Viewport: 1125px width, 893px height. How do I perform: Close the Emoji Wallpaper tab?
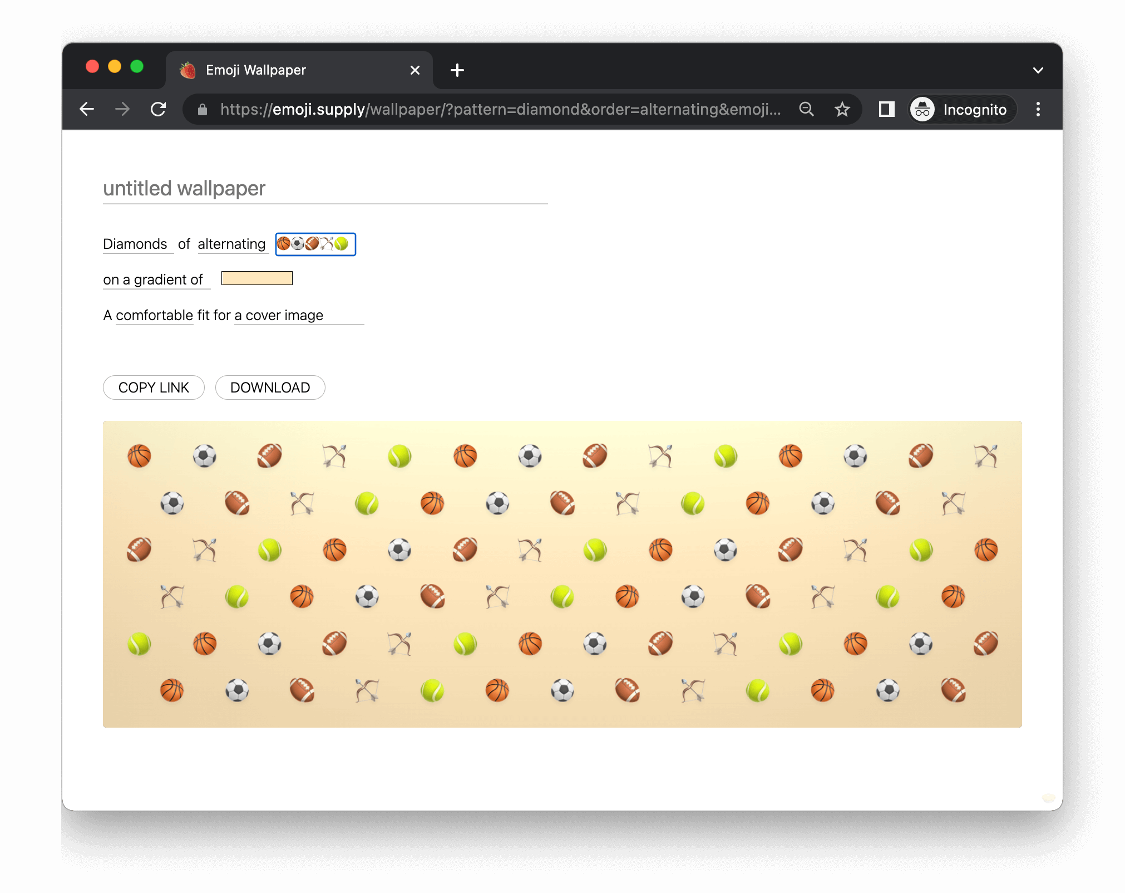click(x=415, y=70)
